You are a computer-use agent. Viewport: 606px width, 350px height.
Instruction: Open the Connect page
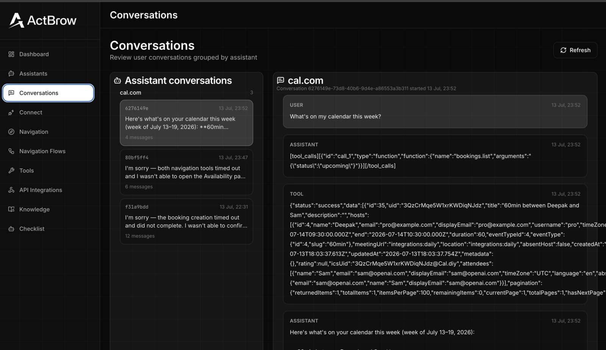point(48,112)
